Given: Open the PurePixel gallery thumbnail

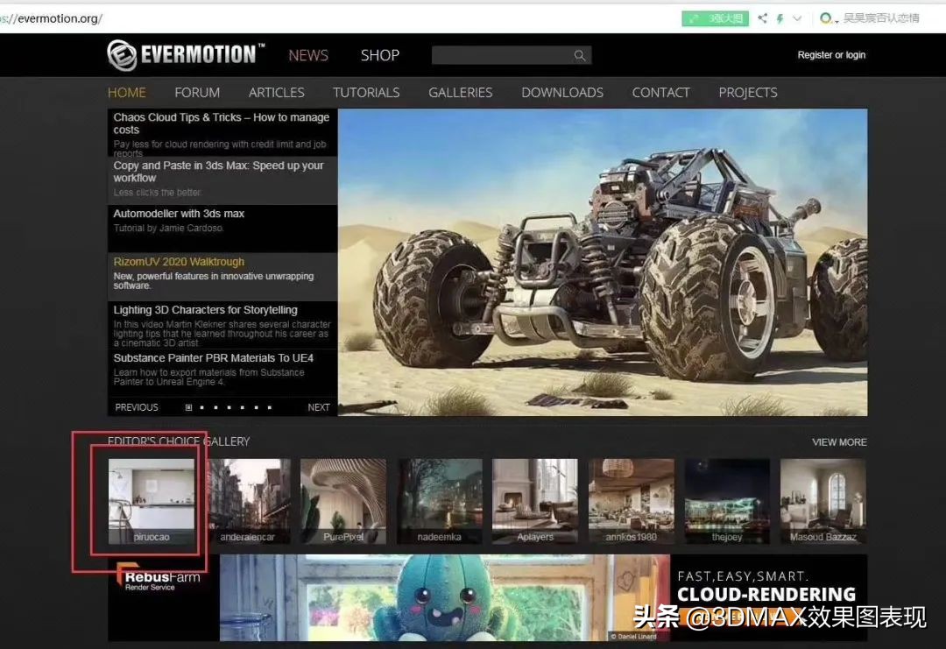Looking at the screenshot, I should tap(343, 501).
